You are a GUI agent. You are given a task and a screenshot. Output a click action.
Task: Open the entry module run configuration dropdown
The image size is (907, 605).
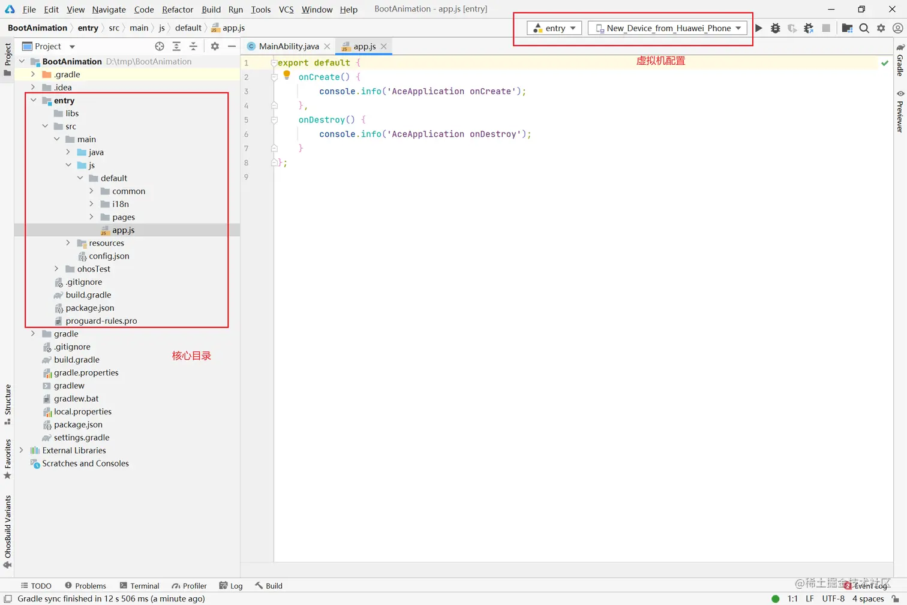coord(554,28)
